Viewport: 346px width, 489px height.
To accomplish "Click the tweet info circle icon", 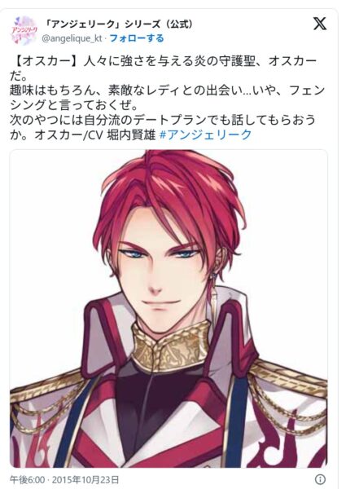I will click(x=320, y=479).
